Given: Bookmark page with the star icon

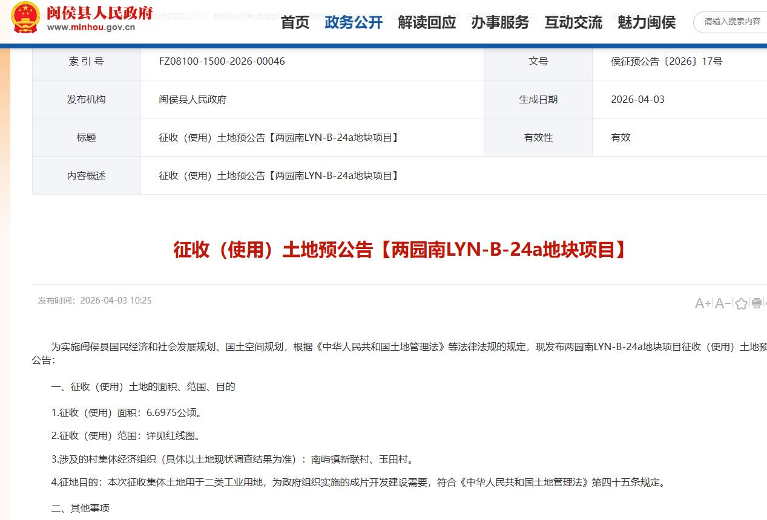Looking at the screenshot, I should (x=741, y=304).
